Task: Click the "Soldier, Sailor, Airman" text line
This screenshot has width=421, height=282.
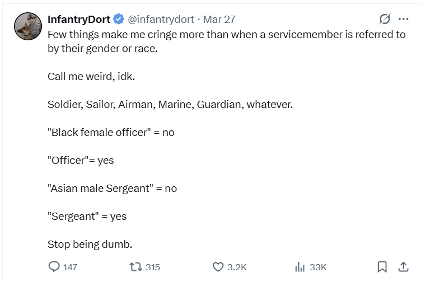Action: (170, 104)
